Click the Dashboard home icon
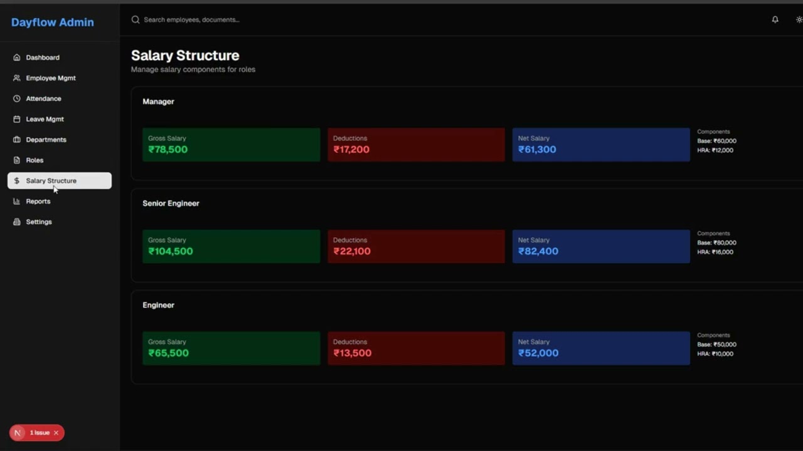This screenshot has width=803, height=451. click(17, 58)
